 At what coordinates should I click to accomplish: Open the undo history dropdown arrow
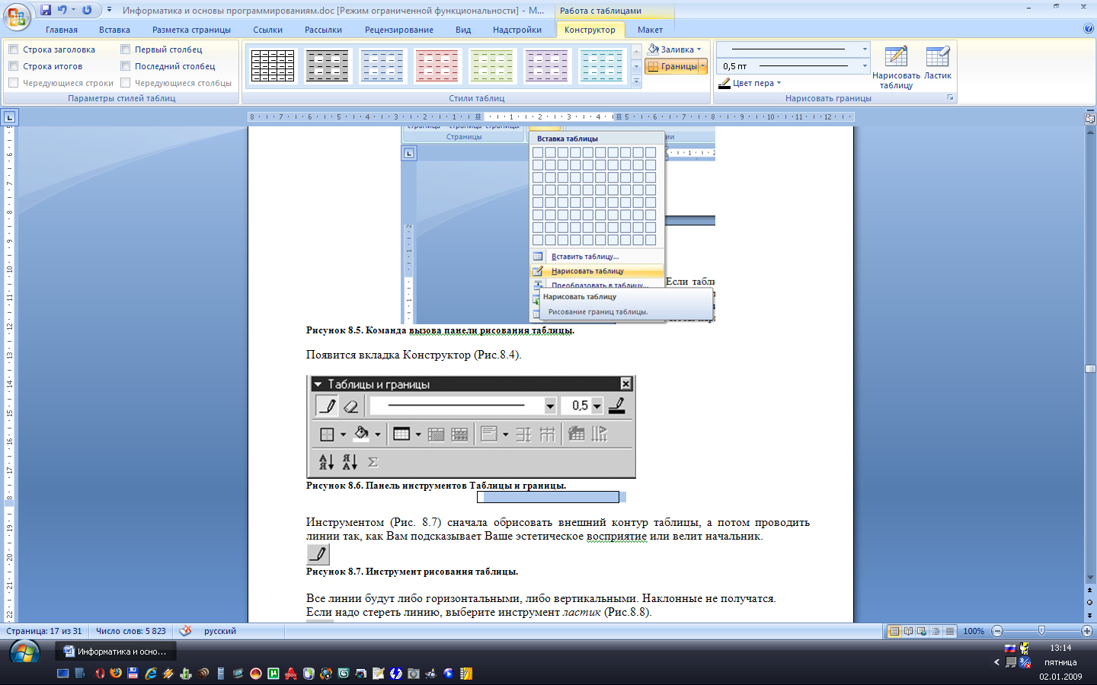[73, 10]
